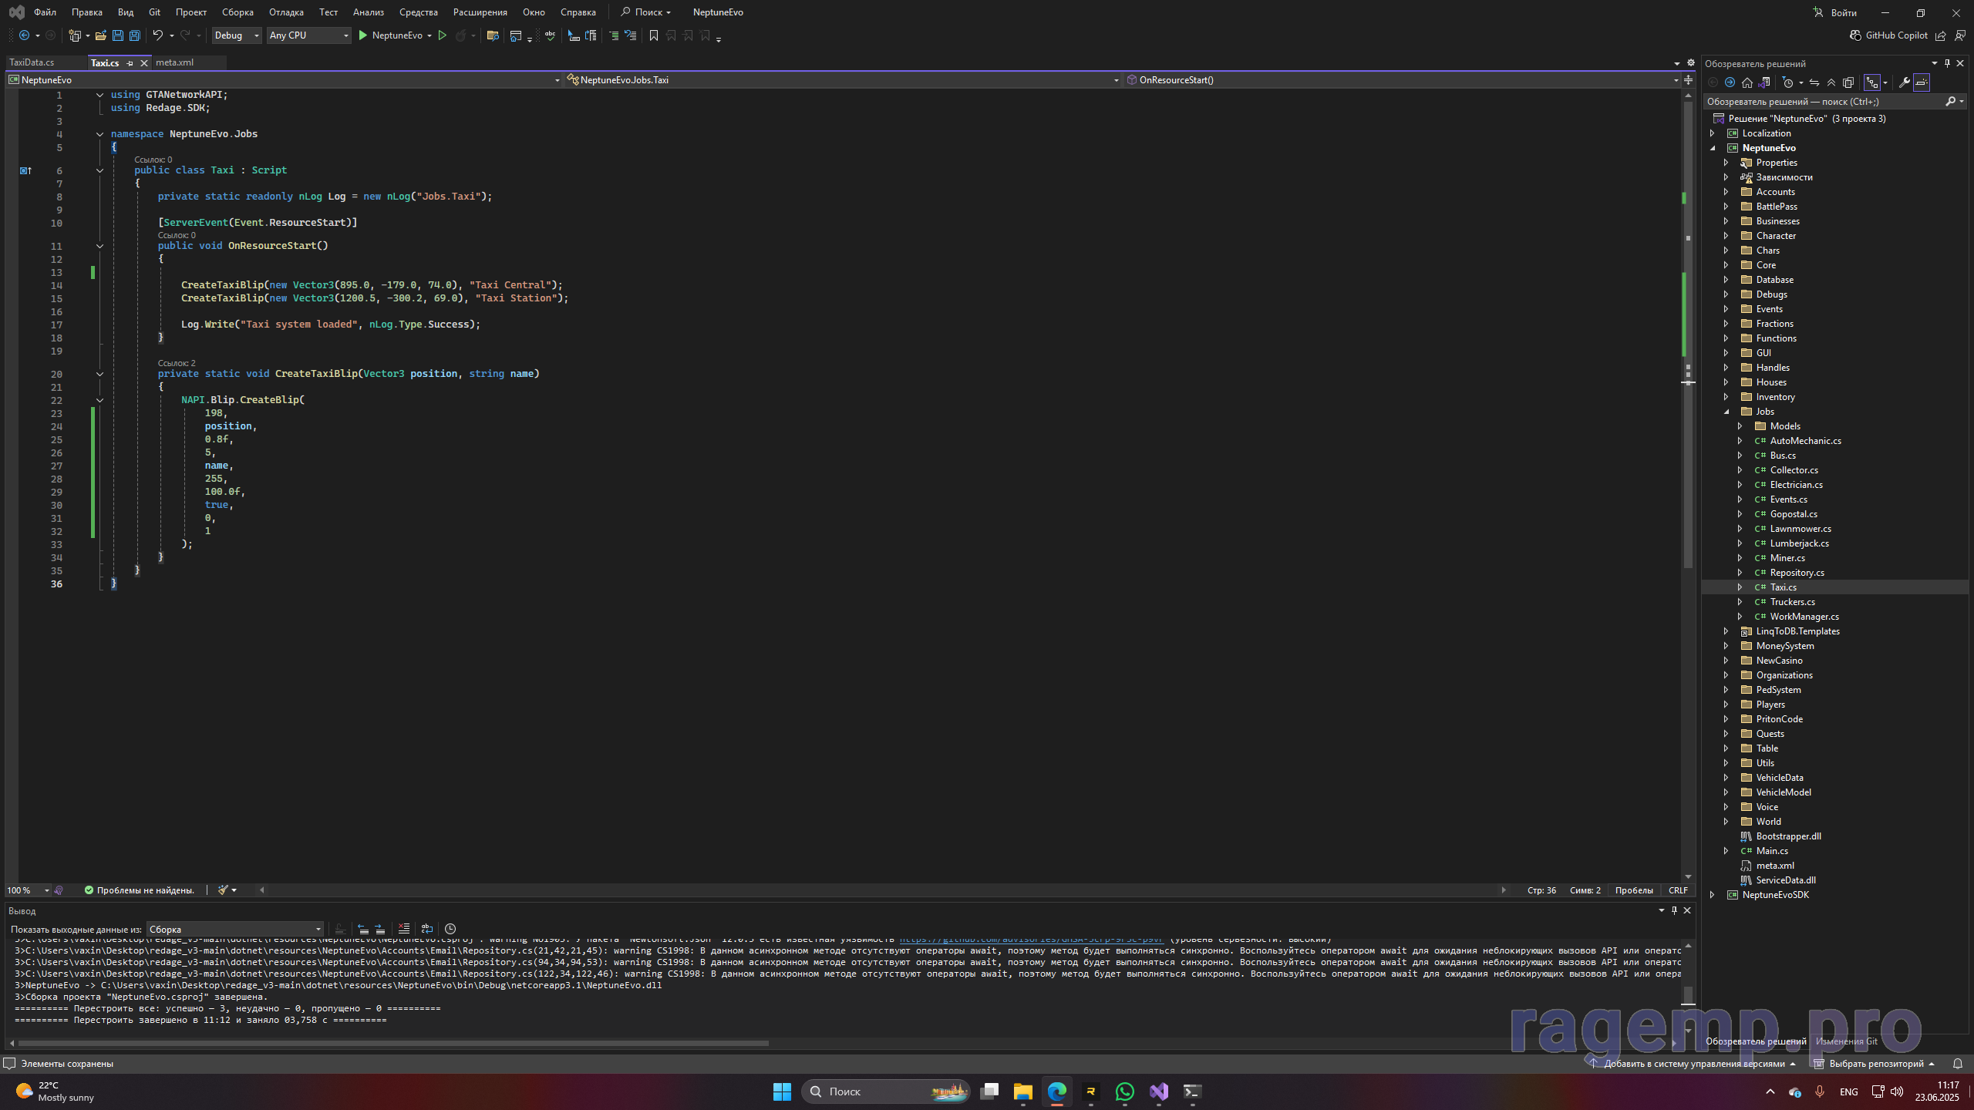The height and width of the screenshot is (1110, 1974).
Task: Open the file with the folder icon
Action: click(x=100, y=35)
